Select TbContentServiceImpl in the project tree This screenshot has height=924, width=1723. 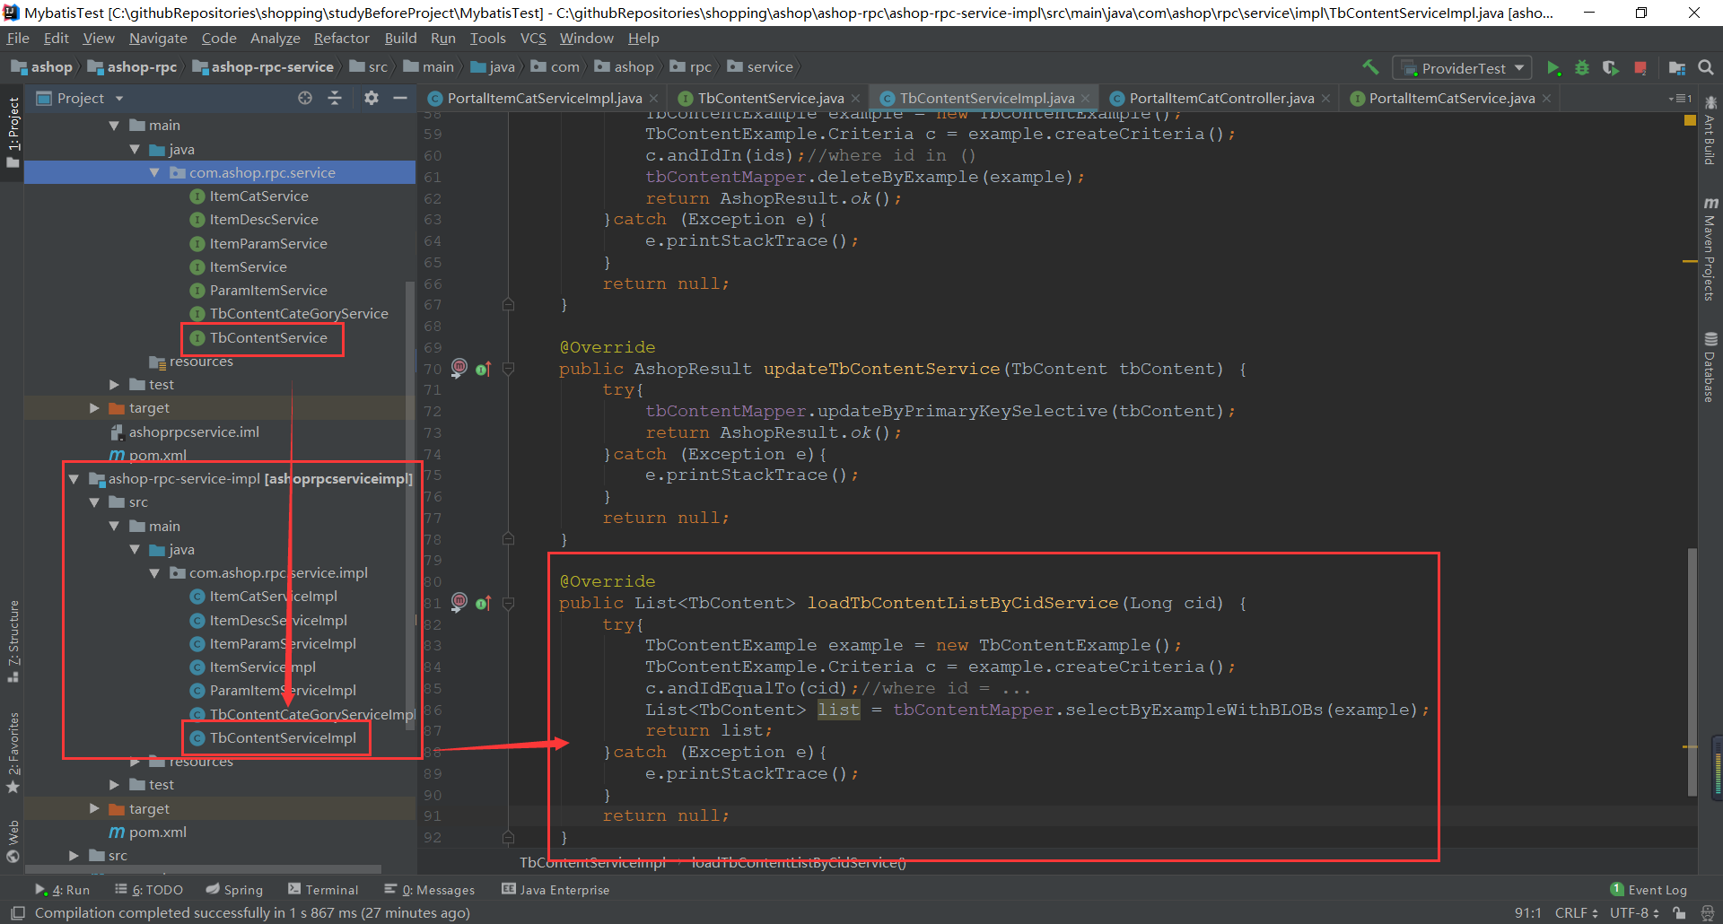tap(282, 738)
